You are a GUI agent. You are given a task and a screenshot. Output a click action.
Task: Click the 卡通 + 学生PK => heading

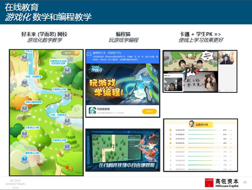click(200, 34)
